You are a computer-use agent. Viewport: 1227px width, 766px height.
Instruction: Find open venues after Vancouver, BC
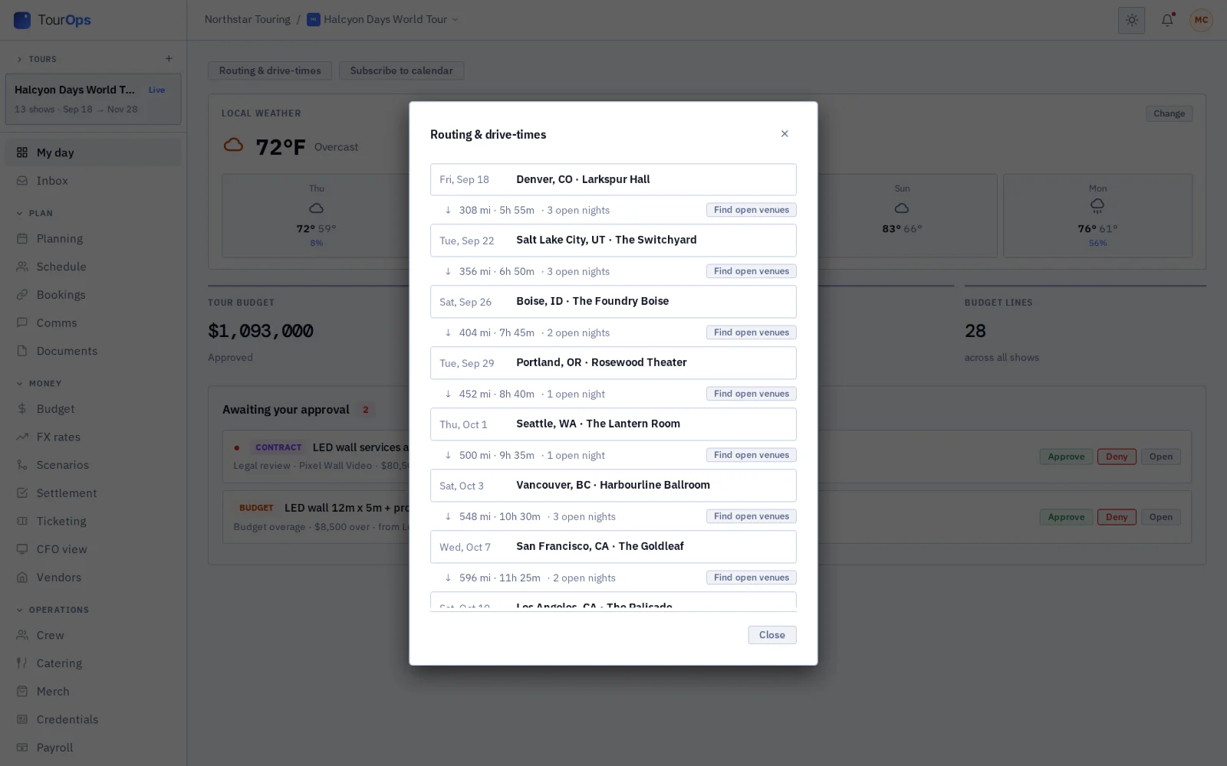pos(752,516)
